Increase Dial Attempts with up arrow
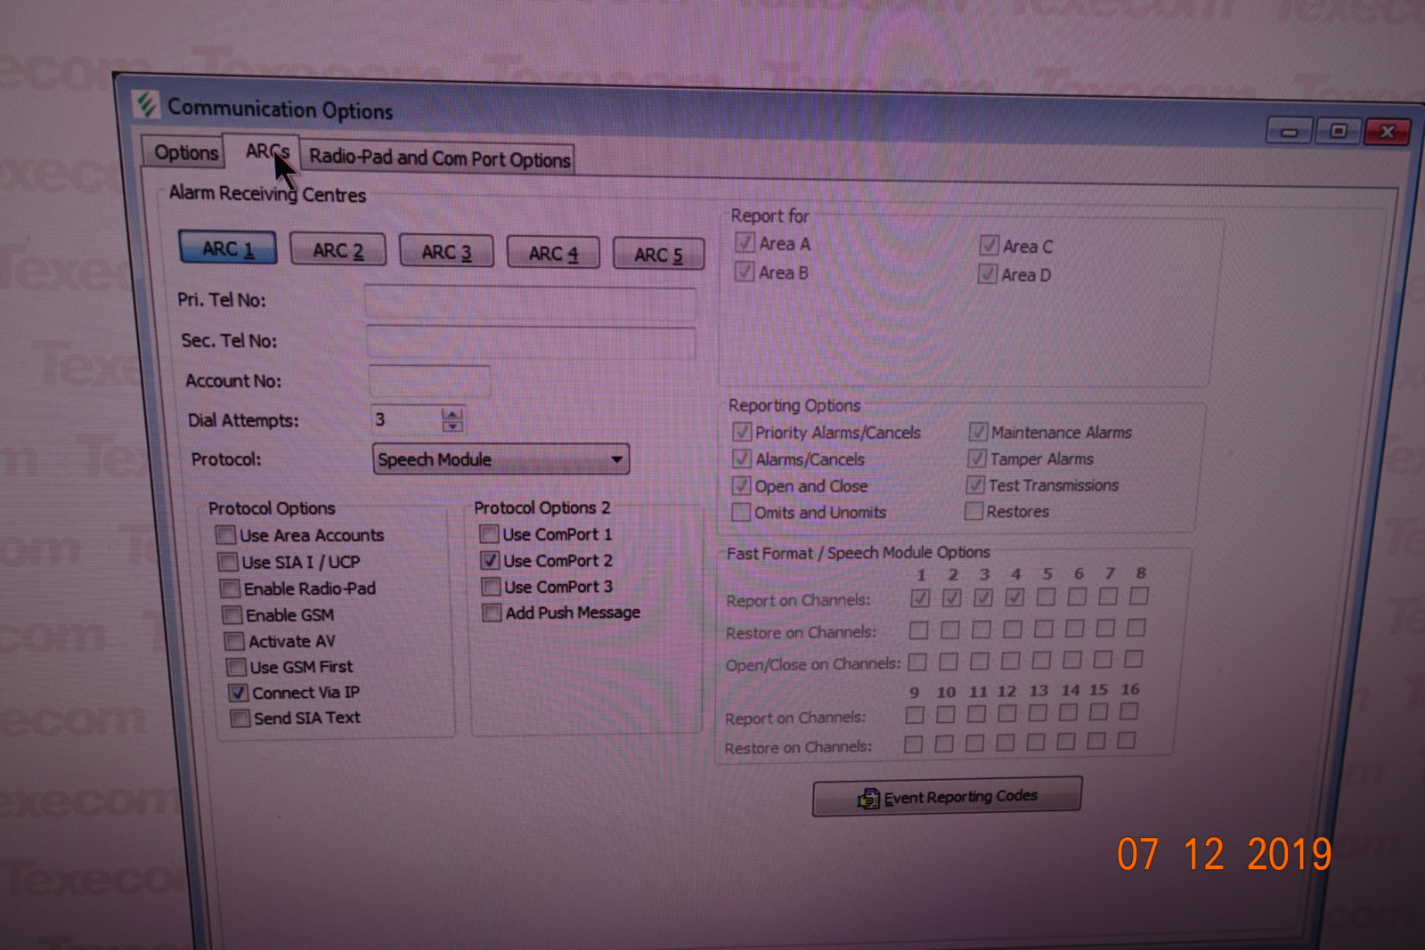 [453, 414]
